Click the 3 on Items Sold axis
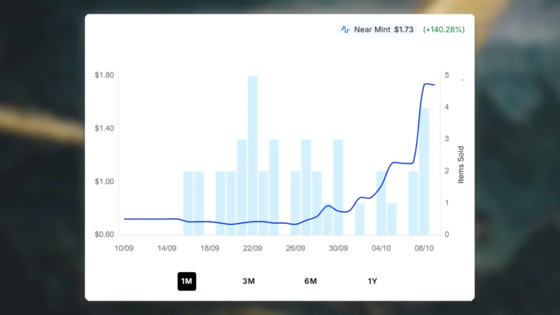Screen dimensions: 560x315 447,138
